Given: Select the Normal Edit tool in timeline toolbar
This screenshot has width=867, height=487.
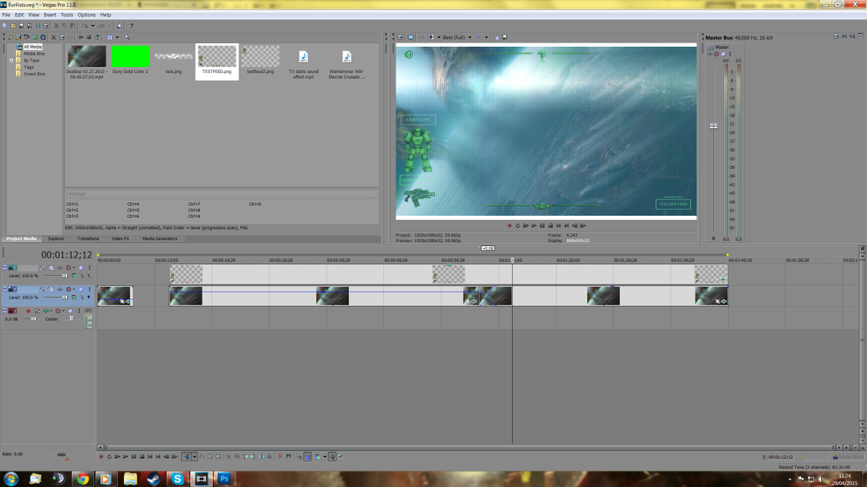Looking at the screenshot, I should click(186, 457).
